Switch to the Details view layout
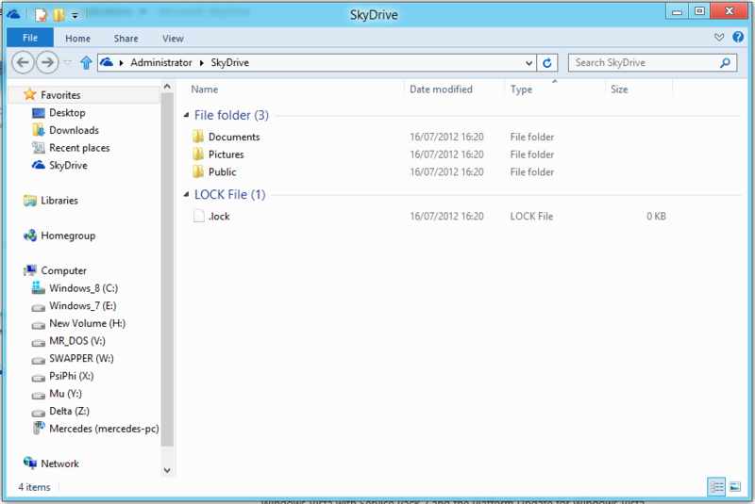The width and height of the screenshot is (755, 504). tap(716, 486)
